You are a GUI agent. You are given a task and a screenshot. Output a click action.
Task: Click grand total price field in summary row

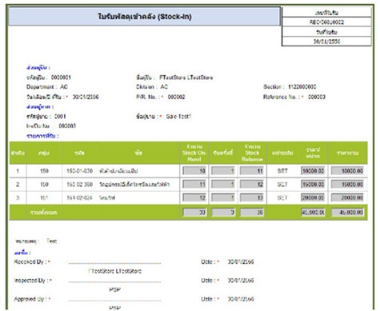[x=347, y=213]
